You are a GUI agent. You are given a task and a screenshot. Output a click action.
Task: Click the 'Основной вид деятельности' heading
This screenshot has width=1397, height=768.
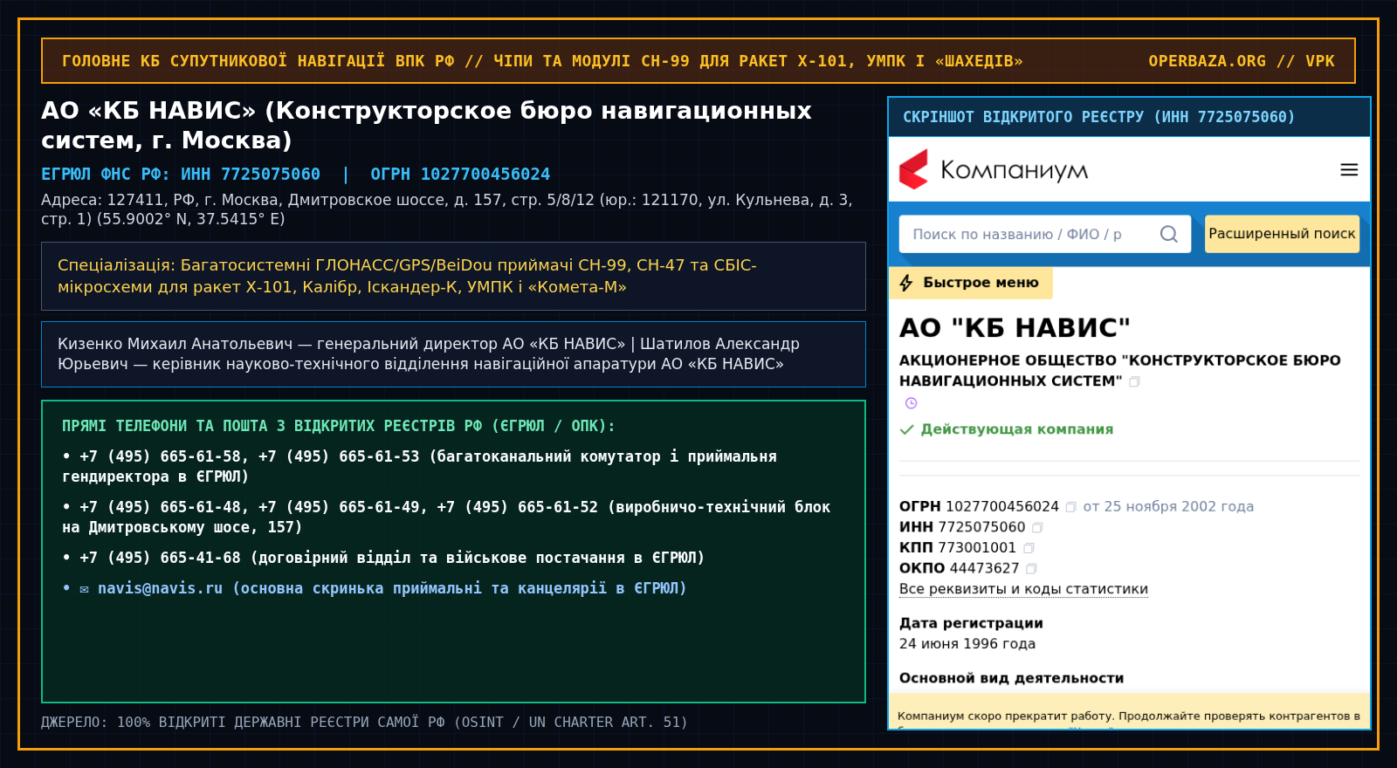[x=1011, y=678]
